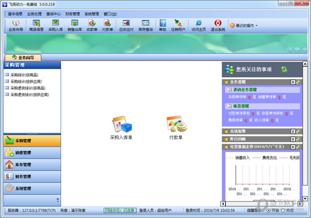This screenshot has height=218, width=311.
Task: Toggle the 进销业务提醒 checkbox
Action: [x=230, y=90]
